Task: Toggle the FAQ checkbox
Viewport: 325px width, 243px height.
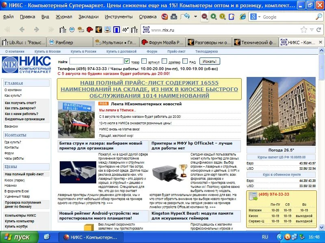Action: (x=185, y=61)
